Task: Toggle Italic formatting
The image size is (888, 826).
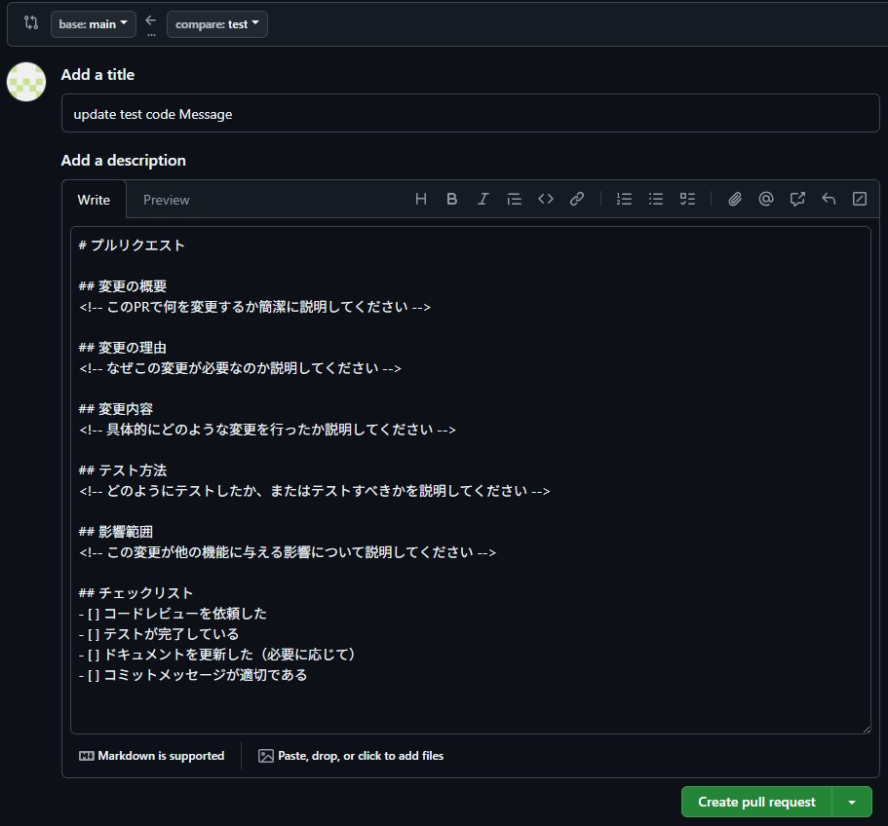Action: [483, 199]
